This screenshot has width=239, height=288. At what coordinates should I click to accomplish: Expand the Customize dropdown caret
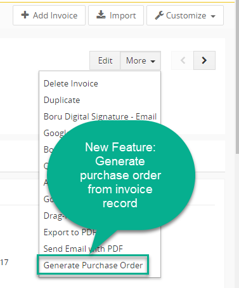[213, 16]
